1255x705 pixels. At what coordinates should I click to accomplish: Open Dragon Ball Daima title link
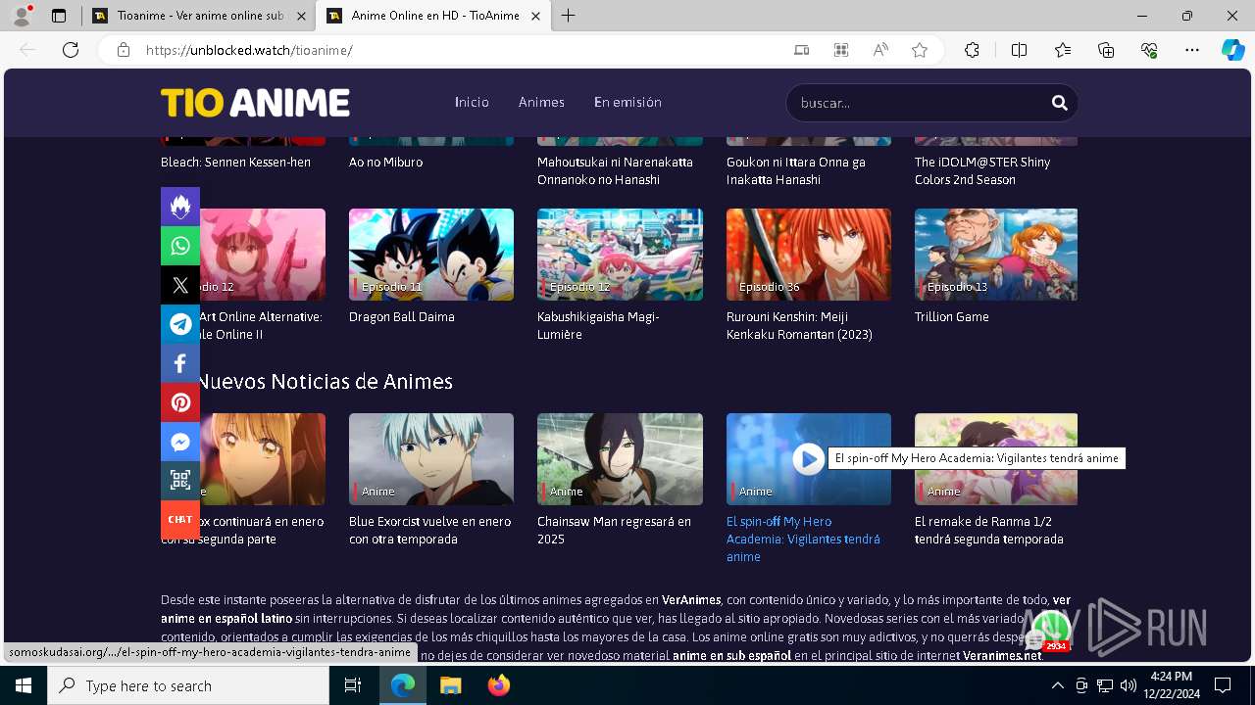tap(402, 317)
